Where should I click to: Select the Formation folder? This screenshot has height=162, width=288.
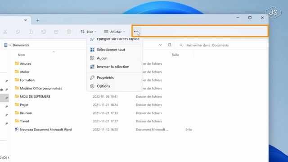[27, 80]
